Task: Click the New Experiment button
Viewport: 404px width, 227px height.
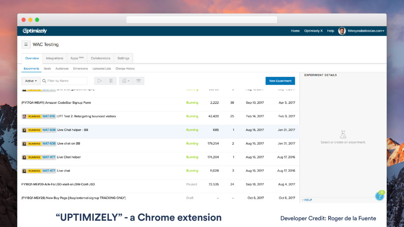Action: (x=280, y=81)
